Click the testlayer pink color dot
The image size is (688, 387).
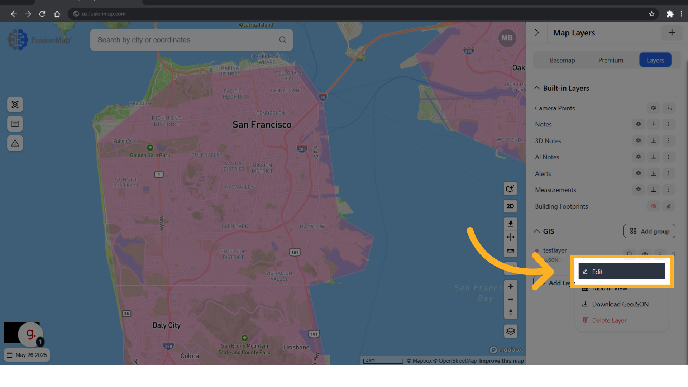[537, 250]
